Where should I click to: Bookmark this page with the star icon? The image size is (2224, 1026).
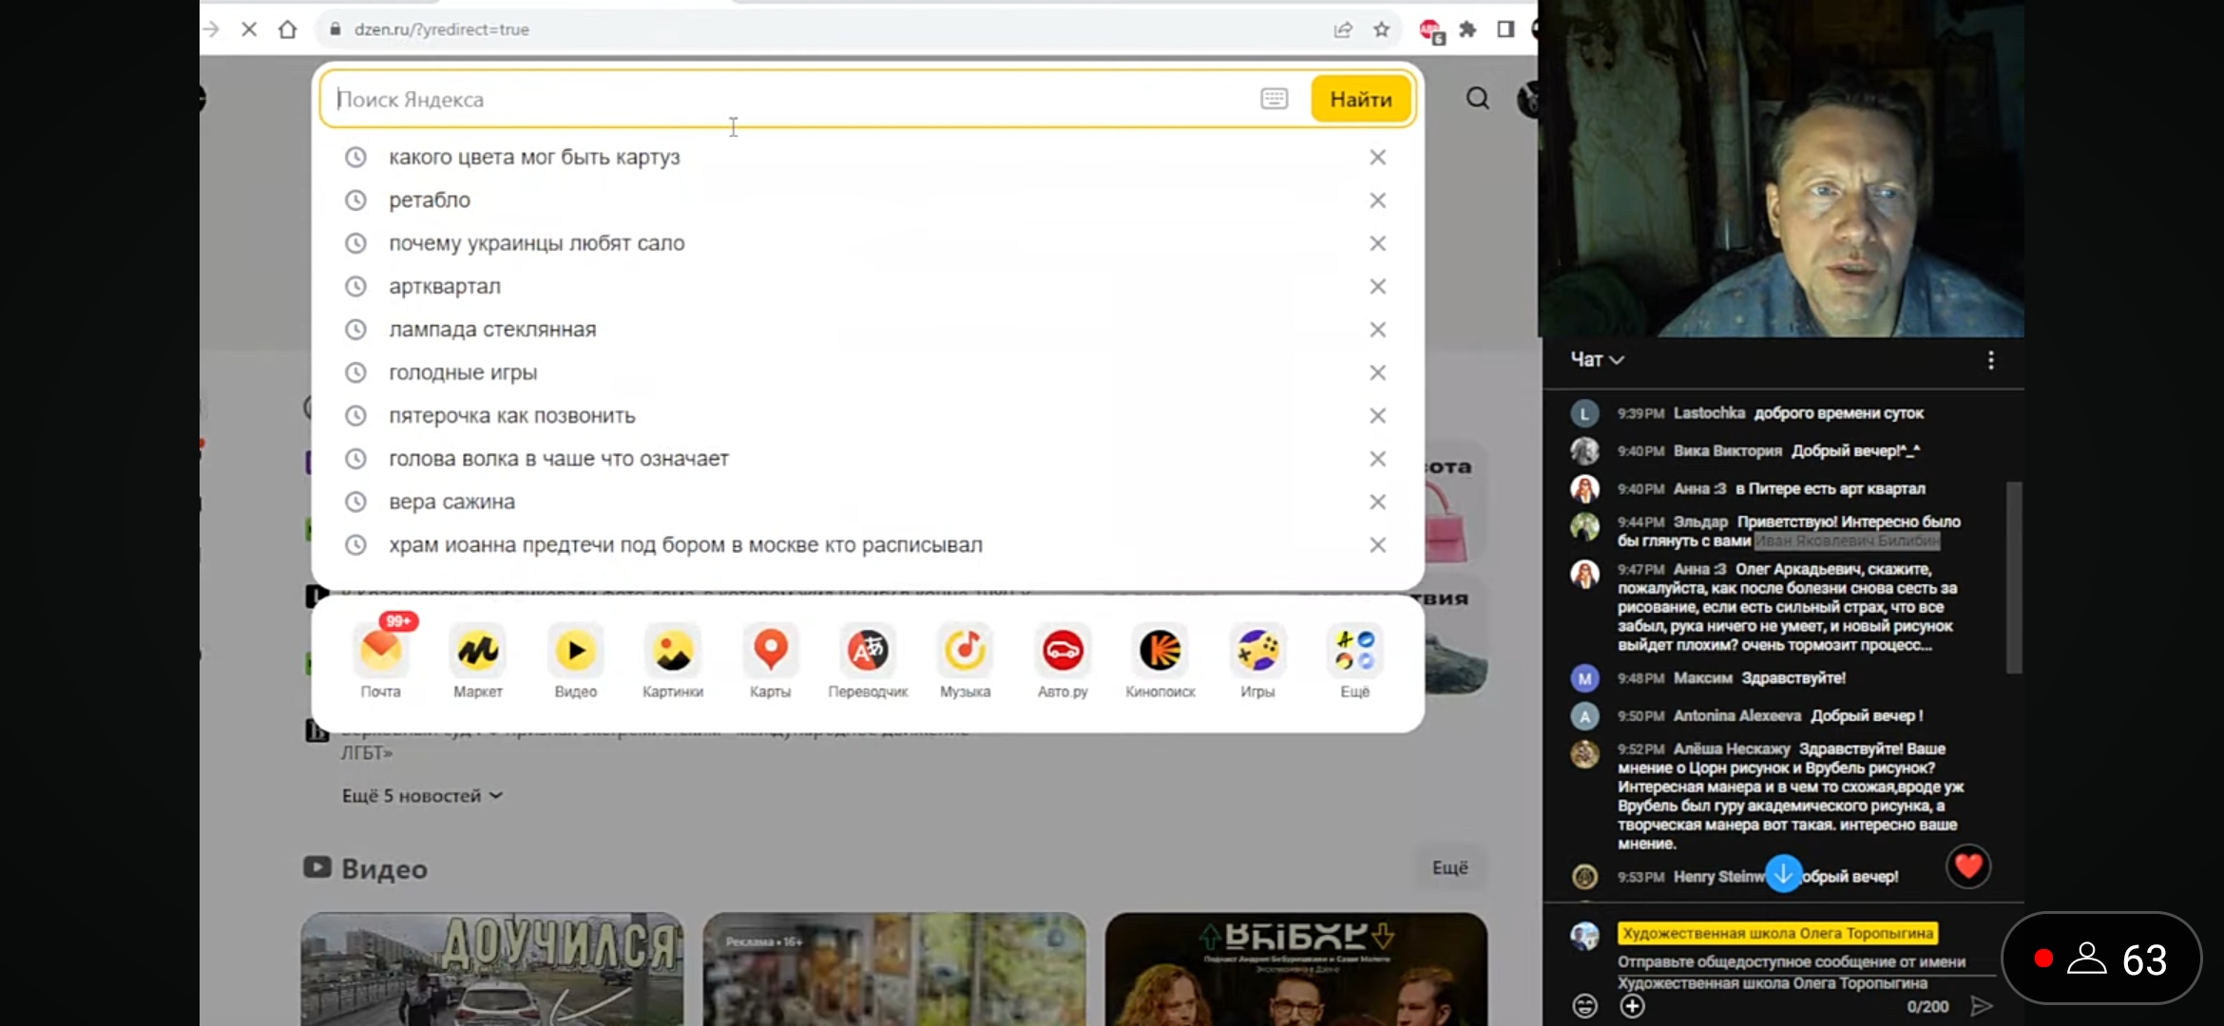tap(1382, 29)
